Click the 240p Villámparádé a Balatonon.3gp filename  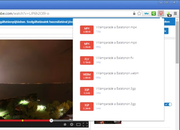[116, 89]
